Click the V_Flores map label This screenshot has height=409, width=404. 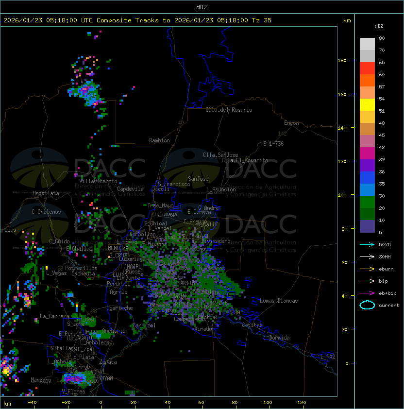pos(73,392)
